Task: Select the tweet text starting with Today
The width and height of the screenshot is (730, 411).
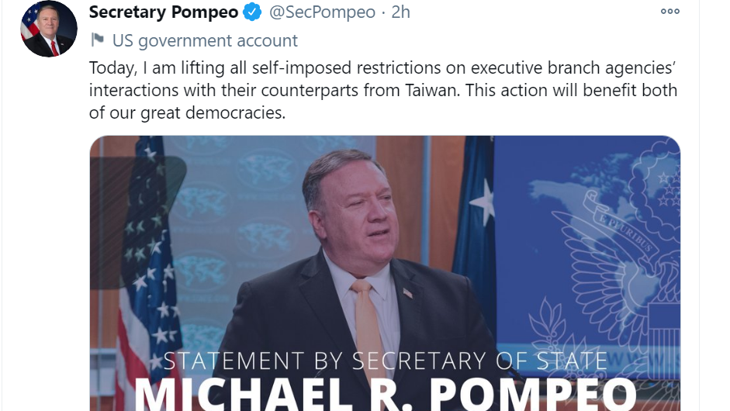Action: coord(382,90)
